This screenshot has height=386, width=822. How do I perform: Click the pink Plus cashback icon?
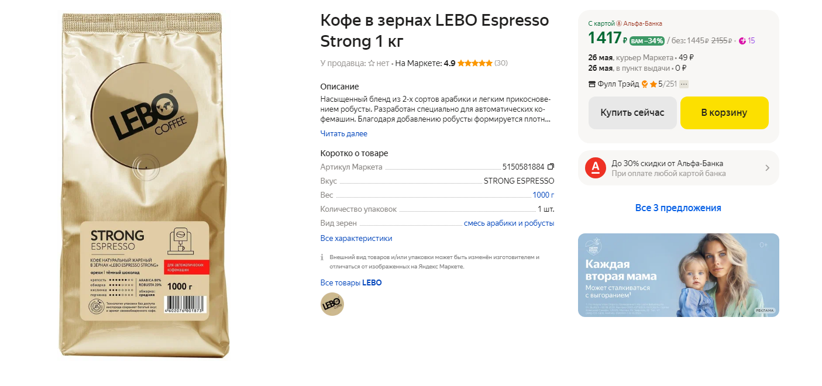742,41
